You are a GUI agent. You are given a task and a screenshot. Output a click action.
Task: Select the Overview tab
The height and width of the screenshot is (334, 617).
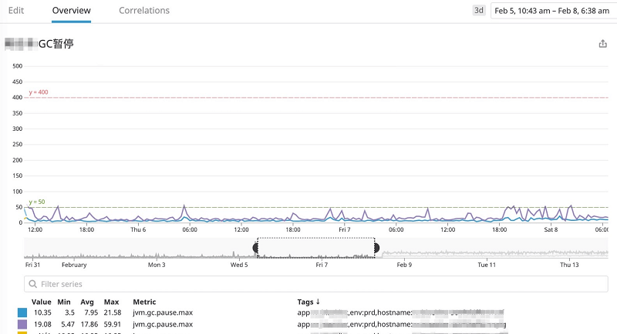pyautogui.click(x=71, y=11)
